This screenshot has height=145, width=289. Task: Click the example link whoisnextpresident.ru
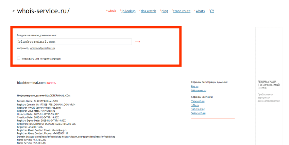[x=42, y=48]
